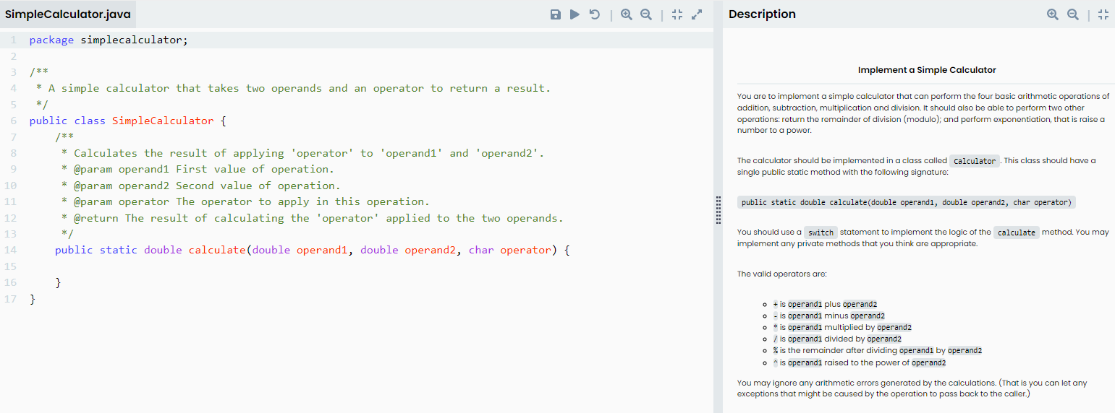Place cursor on empty line 15
1115x413 pixels.
tap(369, 266)
